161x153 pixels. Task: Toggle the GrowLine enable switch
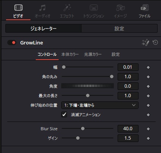[12, 43]
